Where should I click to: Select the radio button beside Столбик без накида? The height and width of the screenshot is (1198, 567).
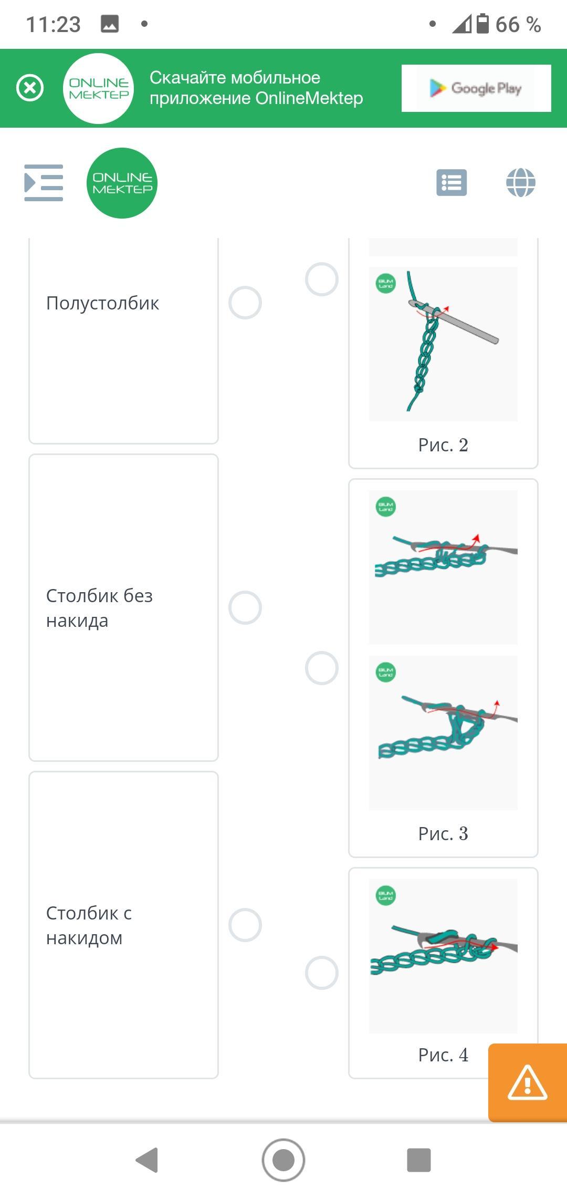245,607
